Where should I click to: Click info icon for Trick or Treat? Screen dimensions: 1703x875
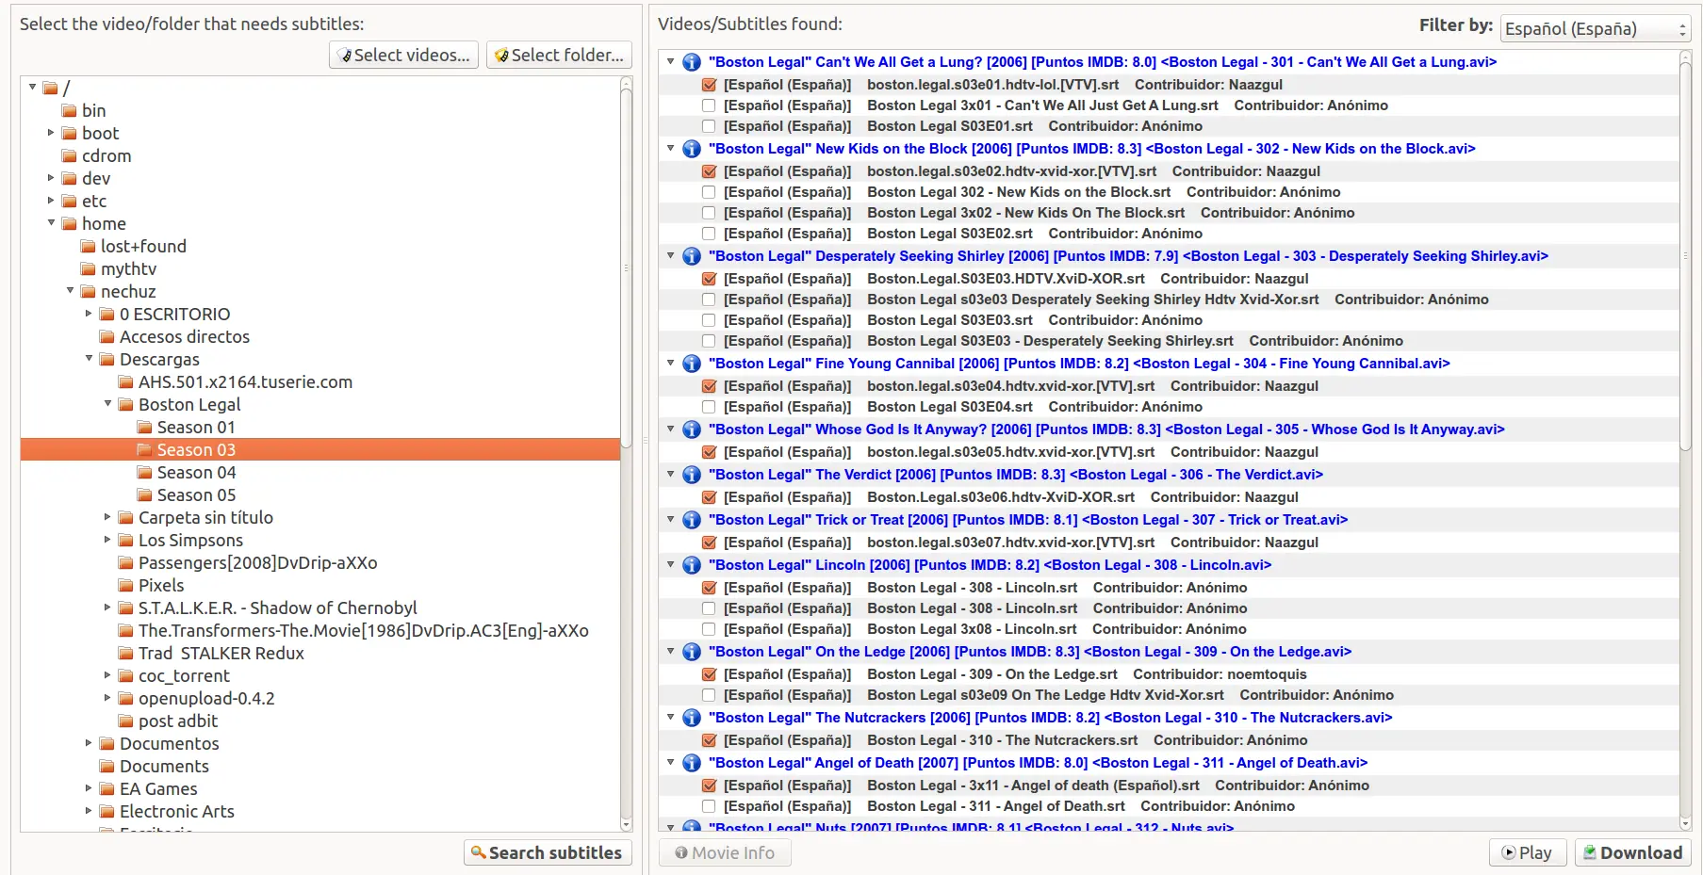pyautogui.click(x=691, y=520)
